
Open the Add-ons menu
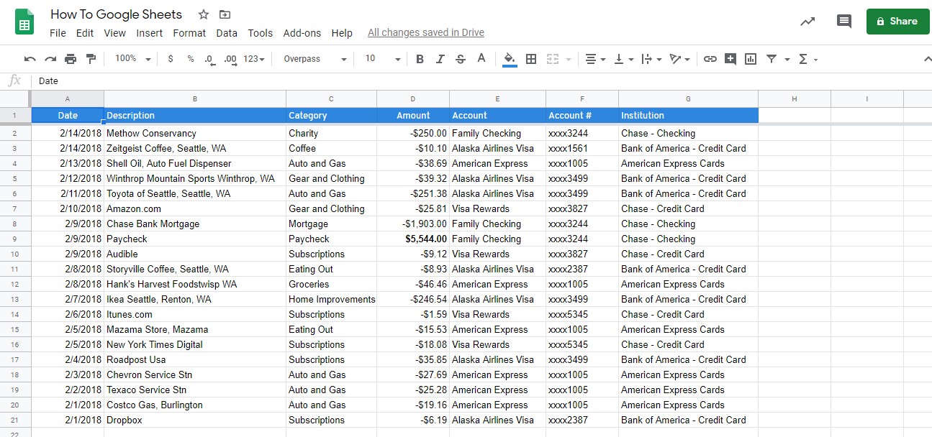[x=302, y=33]
